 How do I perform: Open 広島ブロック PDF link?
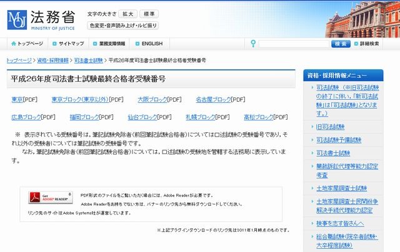pyautogui.click(x=26, y=117)
